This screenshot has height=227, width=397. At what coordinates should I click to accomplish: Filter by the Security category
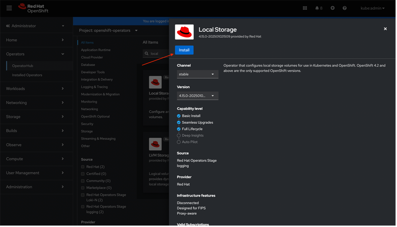click(x=87, y=124)
